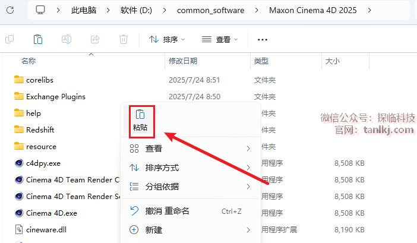The height and width of the screenshot is (243, 417).
Task: Select the Cinema 4D.exe application icon
Action: [19, 213]
